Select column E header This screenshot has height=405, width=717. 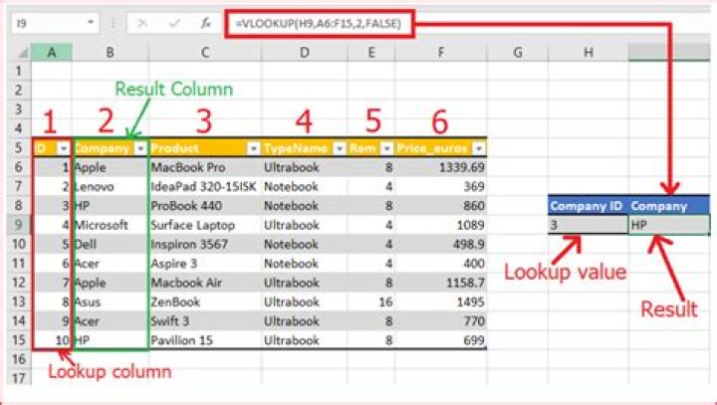click(x=371, y=53)
